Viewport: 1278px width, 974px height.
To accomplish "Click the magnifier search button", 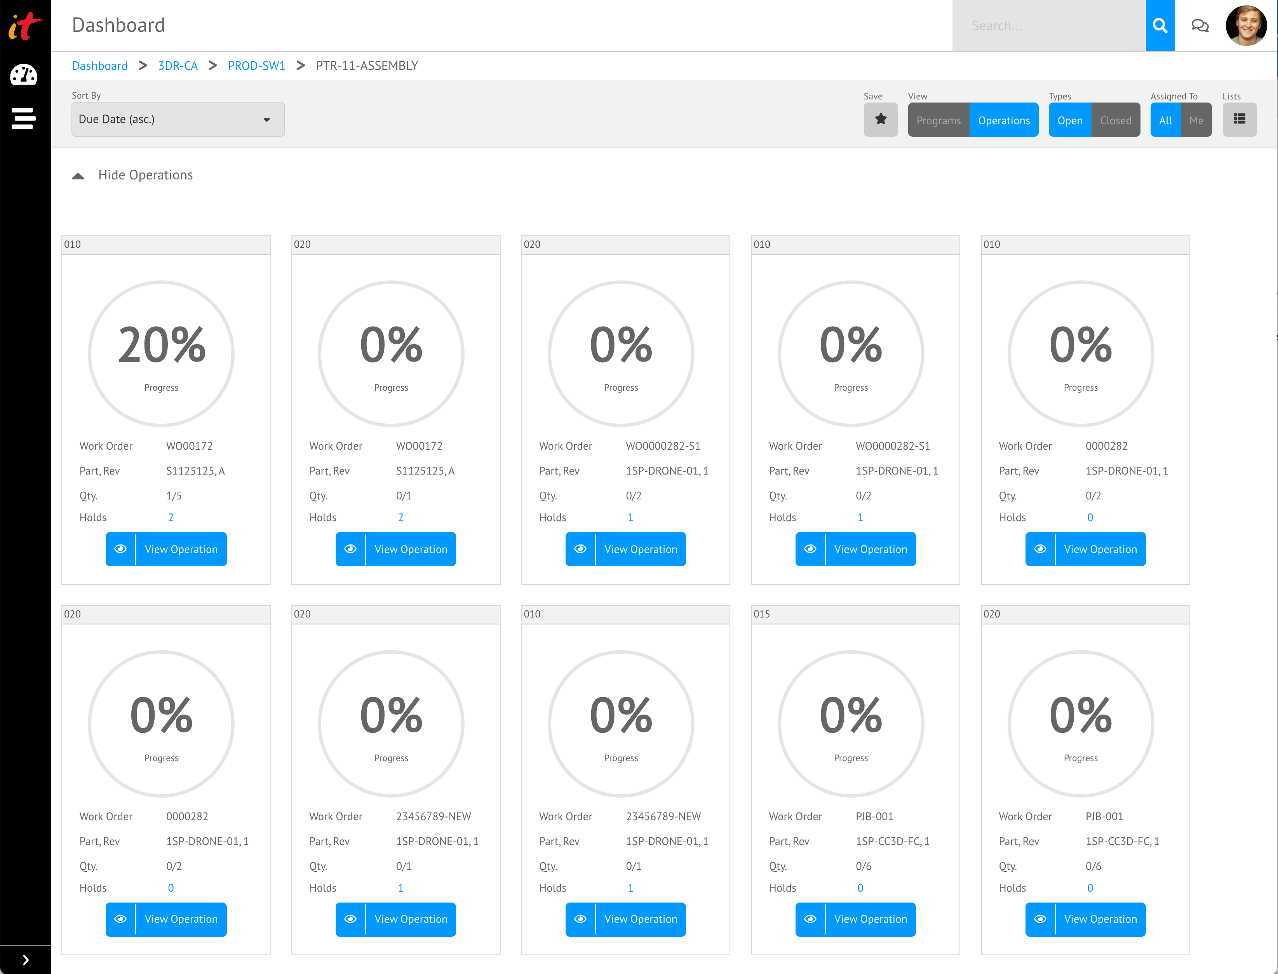I will (1160, 26).
